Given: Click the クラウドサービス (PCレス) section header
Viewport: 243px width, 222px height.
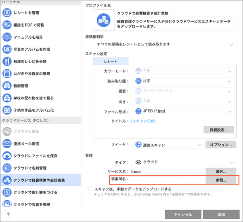Looking at the screenshot, I should (41, 120).
